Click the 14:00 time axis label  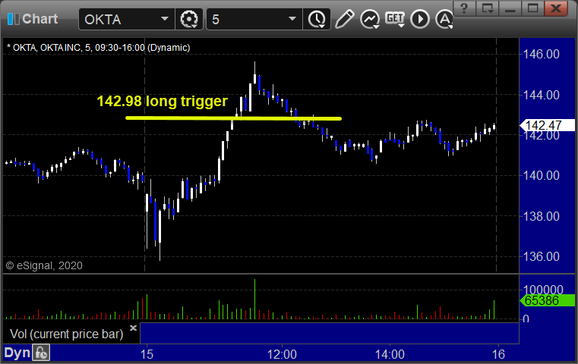coord(390,354)
